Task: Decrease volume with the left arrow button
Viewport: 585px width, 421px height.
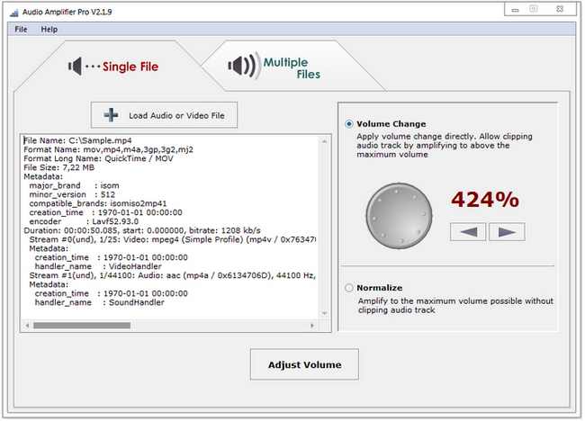Action: tap(467, 231)
